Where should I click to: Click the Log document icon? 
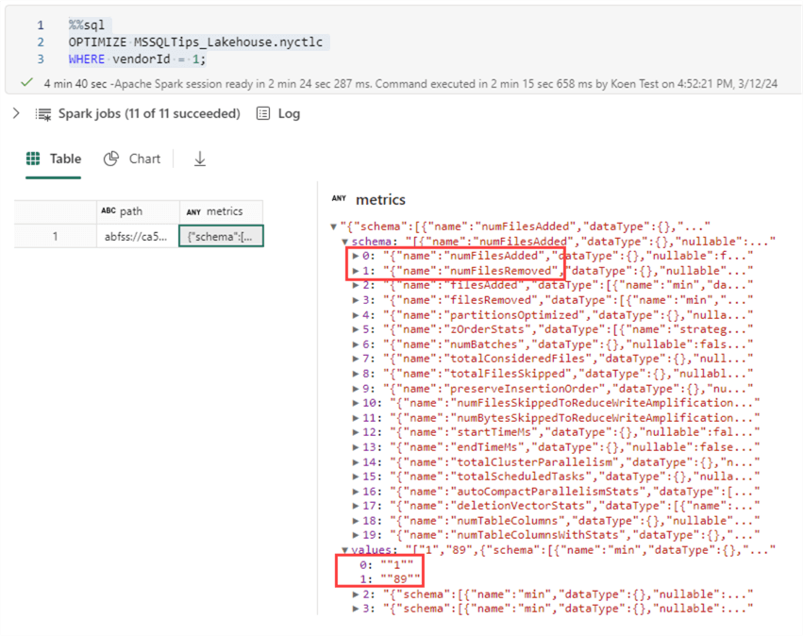[263, 113]
